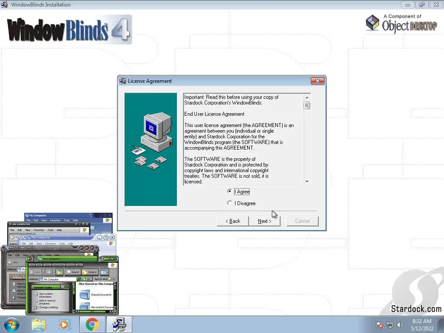Screen dimensions: 444x333
Task: Open Google Chrome from the taskbar
Action: pos(92,325)
